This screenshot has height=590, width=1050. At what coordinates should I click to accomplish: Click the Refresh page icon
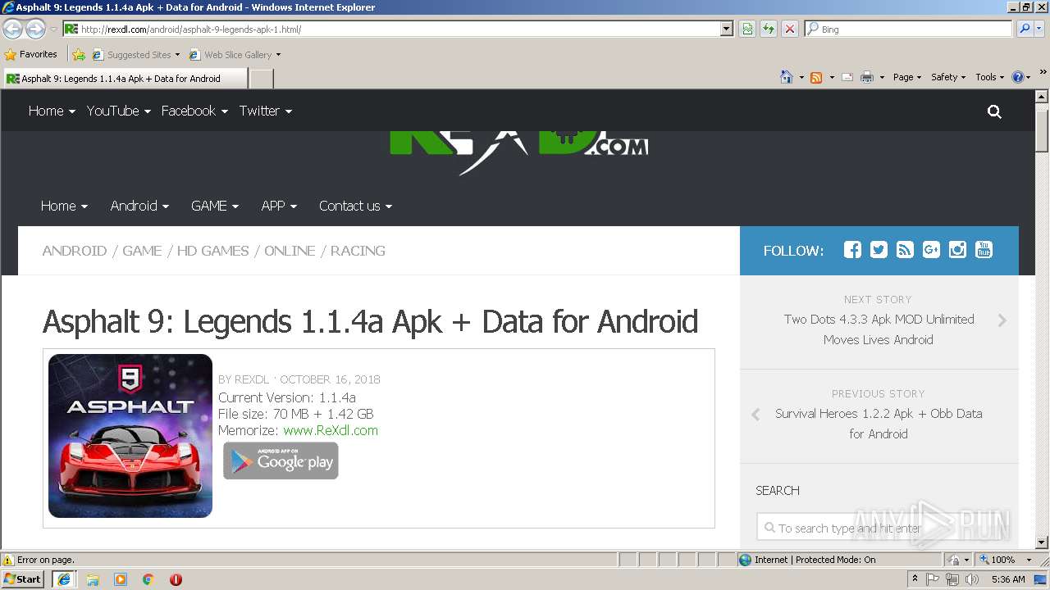click(x=769, y=29)
